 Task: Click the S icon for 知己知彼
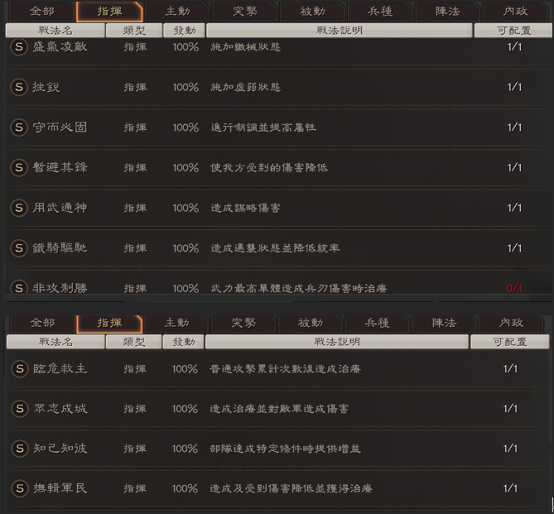pyautogui.click(x=18, y=448)
